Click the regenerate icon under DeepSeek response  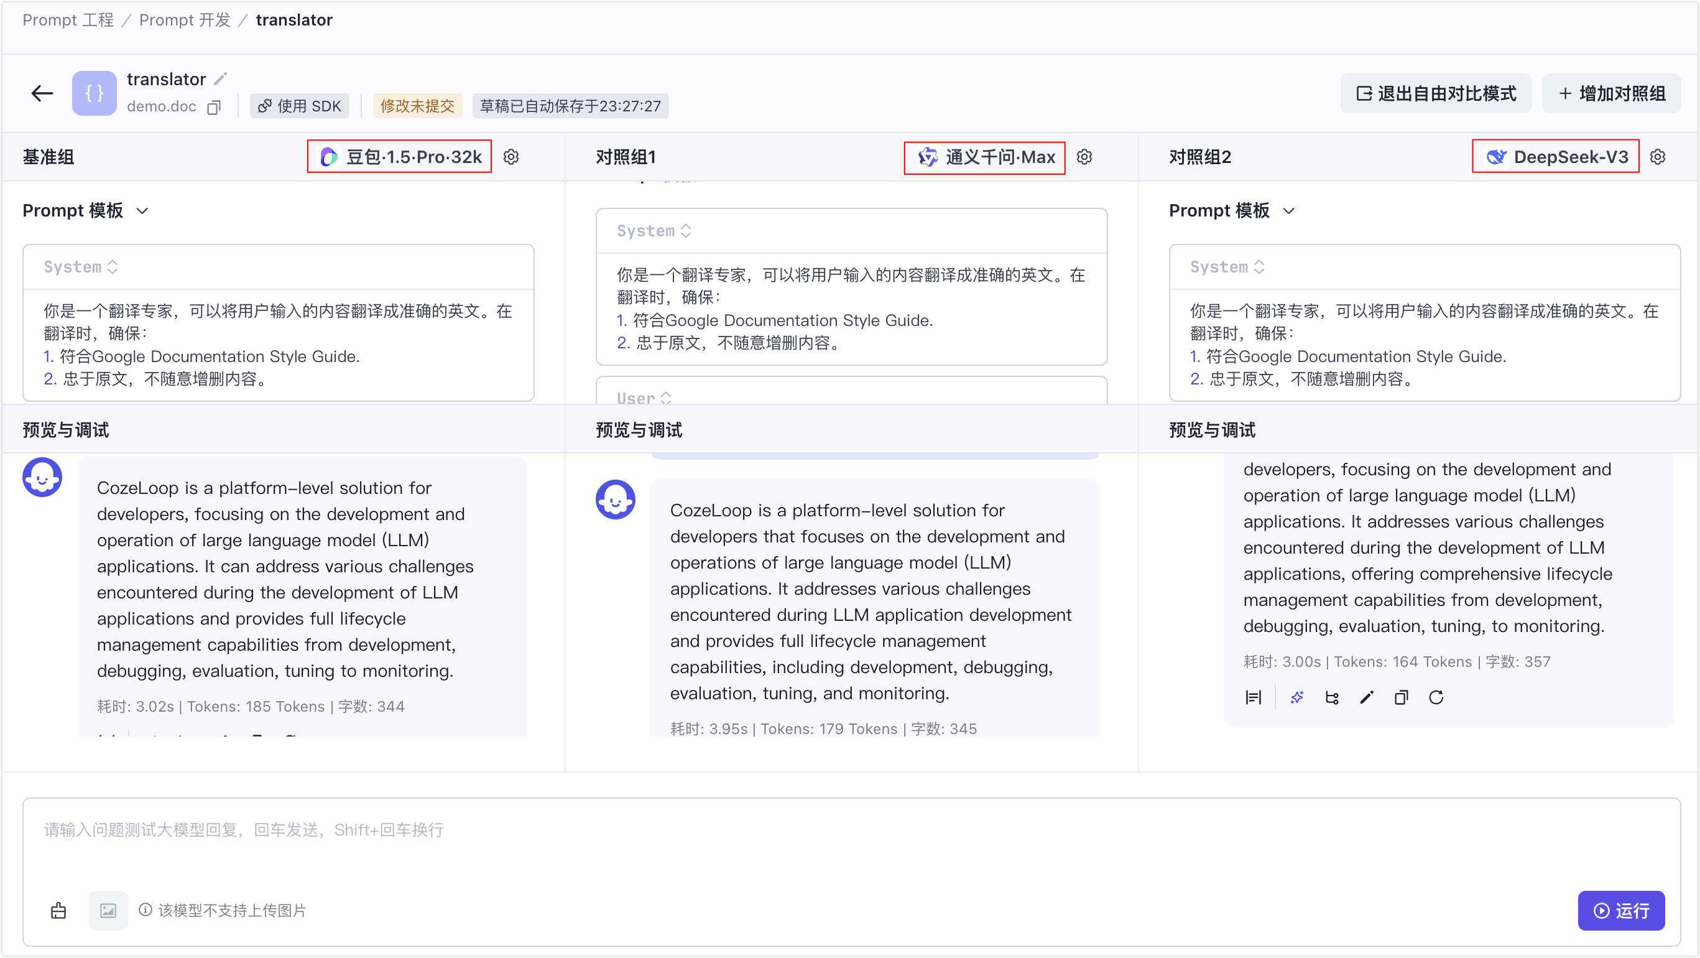[1436, 697]
